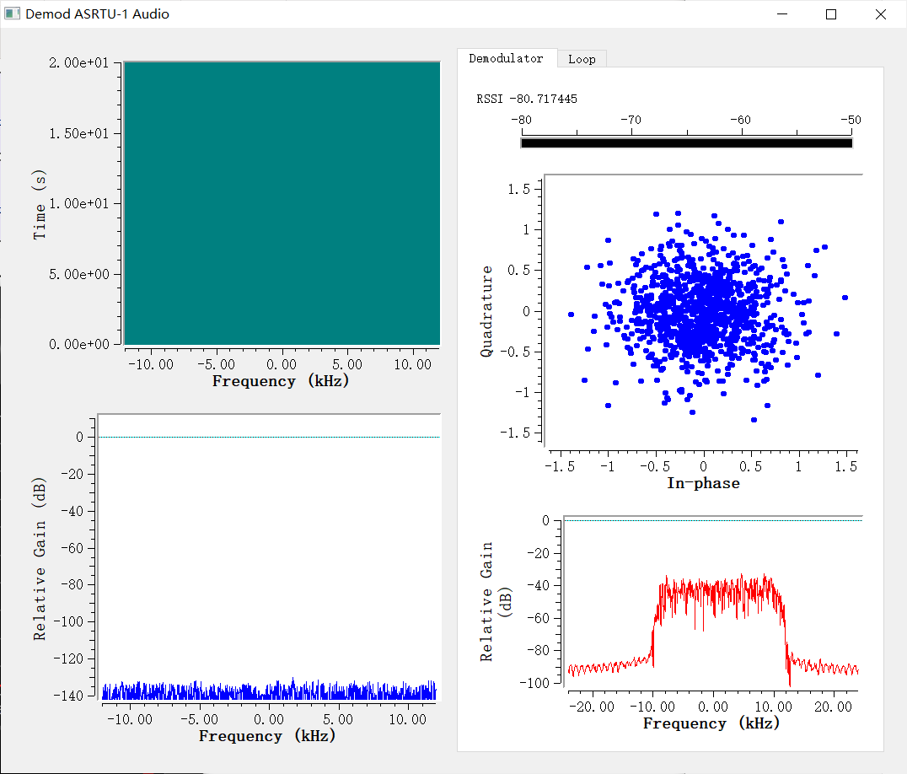
Task: Click the 0 dB reference line in the left spectrum
Action: pyautogui.click(x=270, y=437)
